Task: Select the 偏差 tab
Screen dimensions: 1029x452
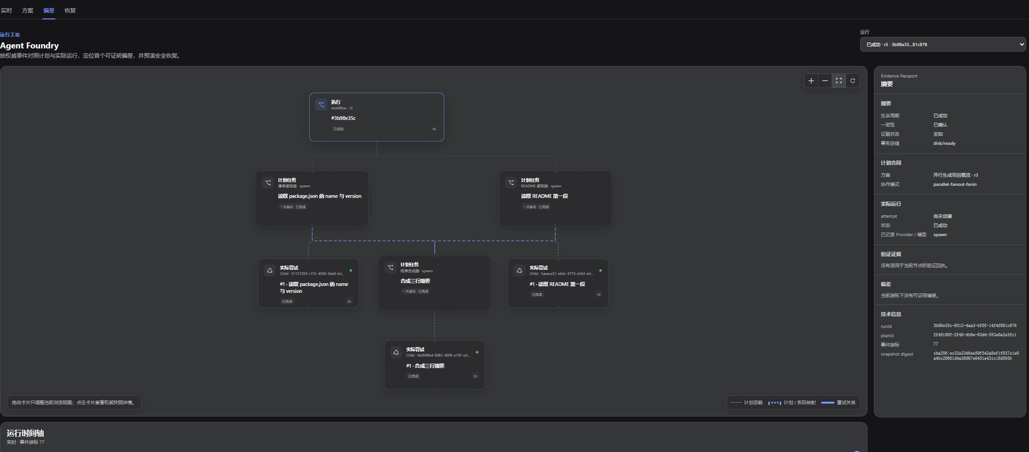Action: [x=48, y=10]
